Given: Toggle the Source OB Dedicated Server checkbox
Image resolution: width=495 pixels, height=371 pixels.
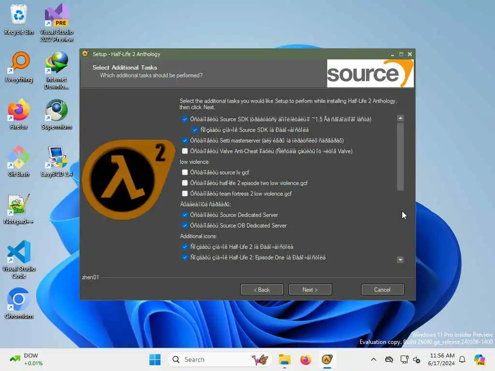Looking at the screenshot, I should click(185, 226).
